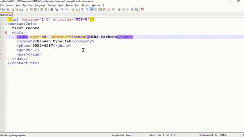Collapse the data element fold marker
This screenshot has height=137, width=244.
click(x=6, y=32)
